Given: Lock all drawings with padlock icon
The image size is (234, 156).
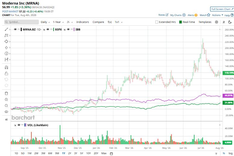Looking at the screenshot, I should pos(6,73).
